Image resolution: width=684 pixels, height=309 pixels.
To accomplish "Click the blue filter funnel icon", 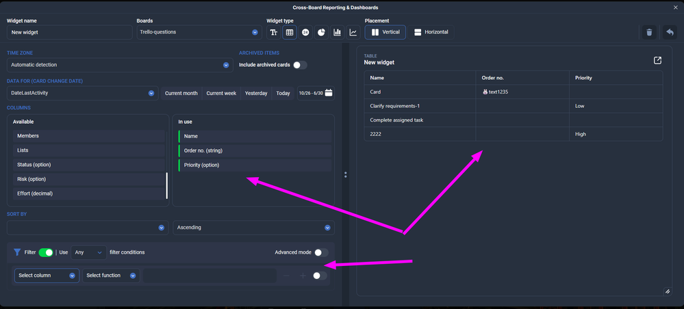I will [x=17, y=252].
